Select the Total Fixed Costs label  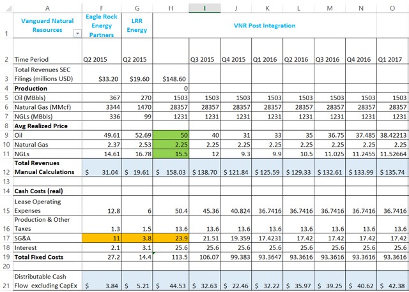[47, 257]
